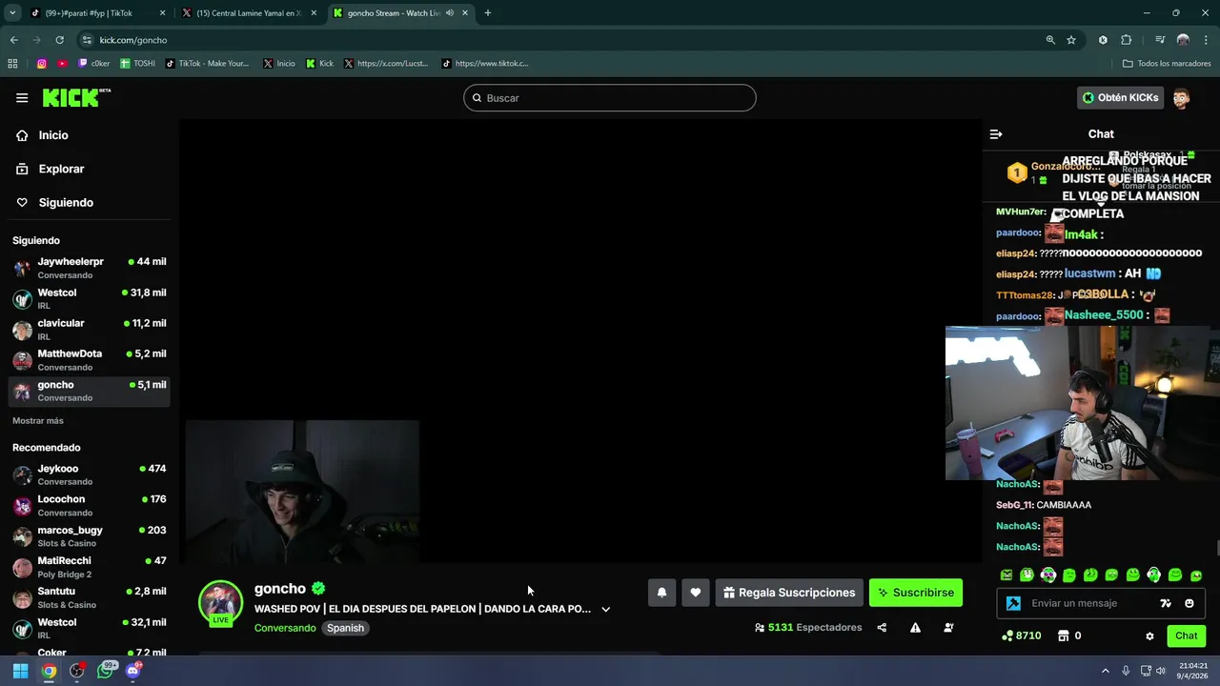Click the Suscribirse button
Image resolution: width=1220 pixels, height=686 pixels.
click(x=916, y=593)
